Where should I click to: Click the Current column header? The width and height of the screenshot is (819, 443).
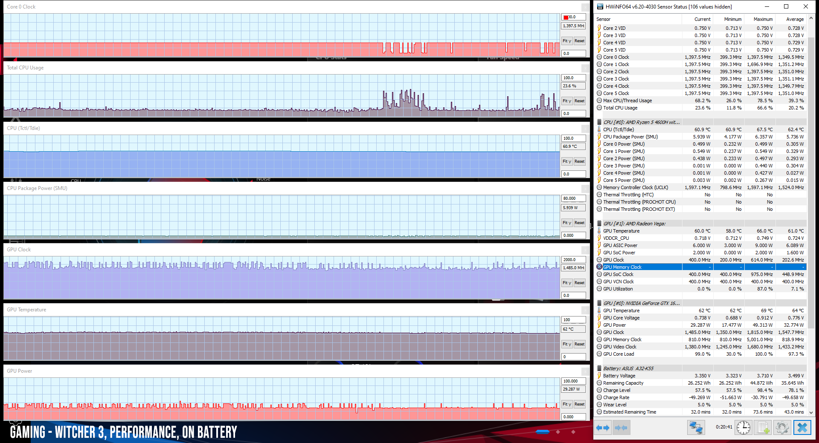coord(697,19)
